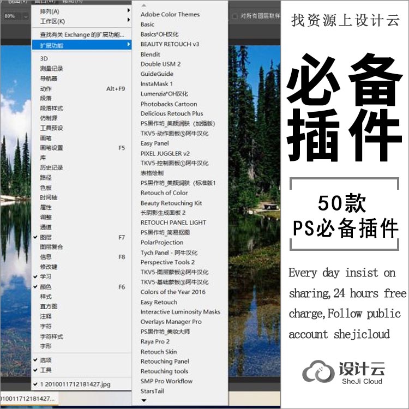
Task: Show the 字形 panel
Action: (82, 346)
